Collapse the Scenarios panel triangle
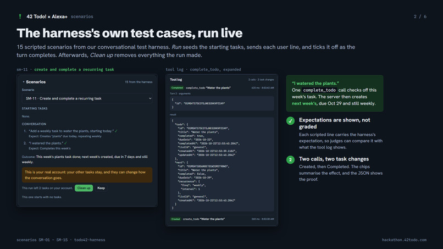The width and height of the screenshot is (443, 249). click(24, 82)
